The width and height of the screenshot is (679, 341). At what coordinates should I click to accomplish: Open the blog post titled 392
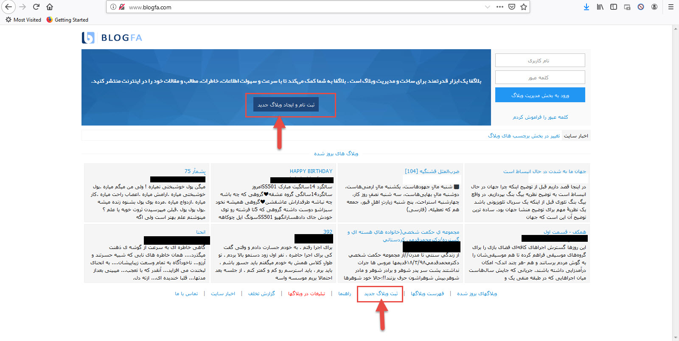[x=328, y=232]
